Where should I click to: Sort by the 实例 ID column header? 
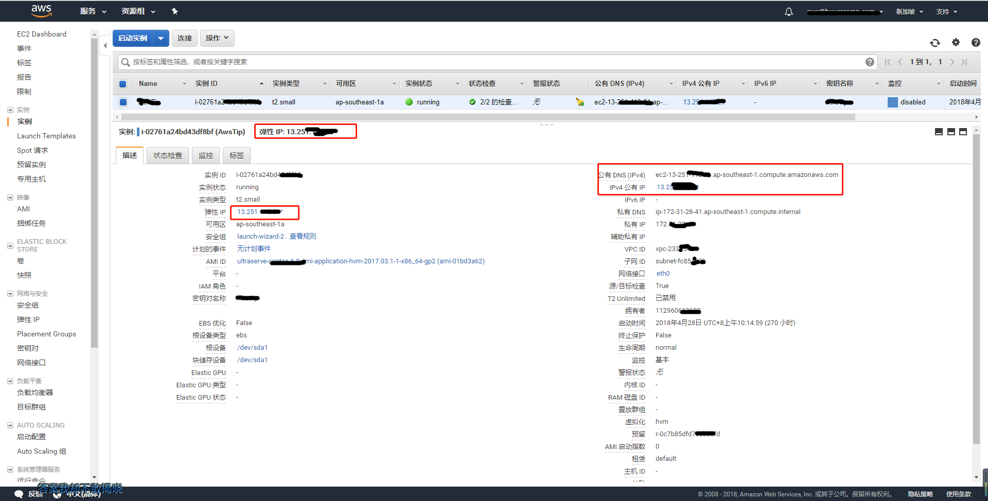(229, 84)
